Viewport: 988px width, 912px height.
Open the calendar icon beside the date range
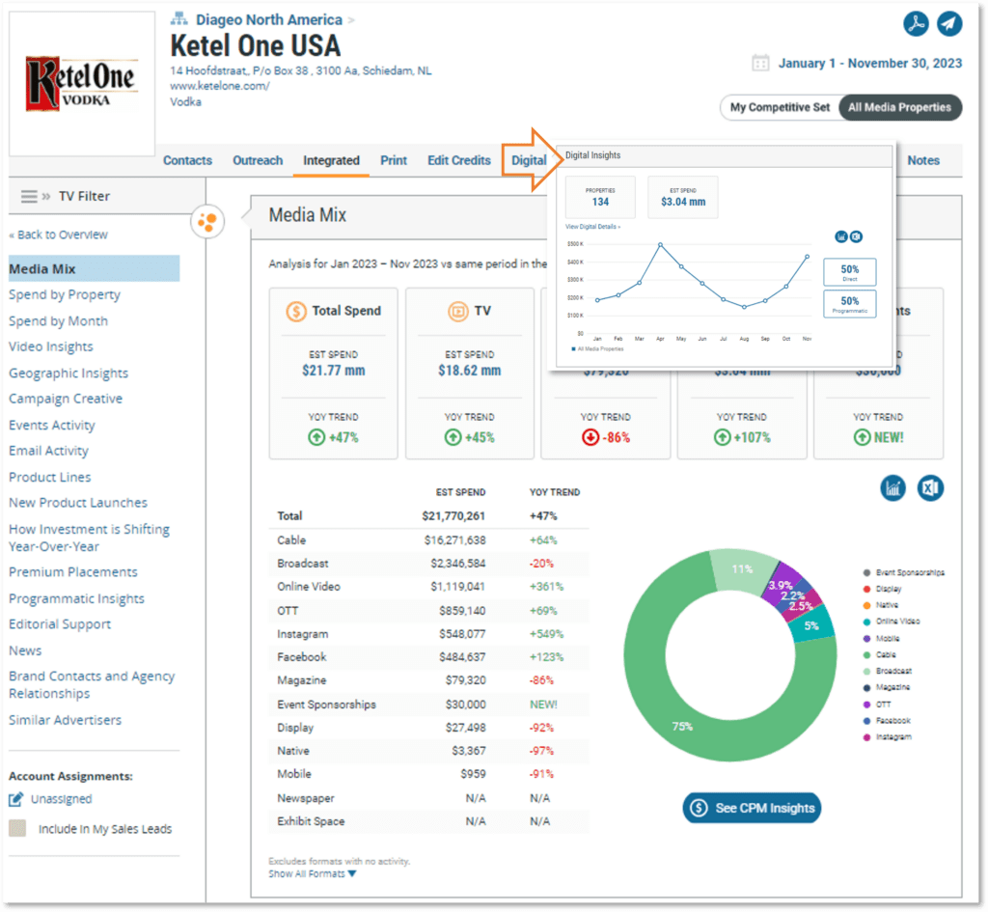[x=760, y=63]
